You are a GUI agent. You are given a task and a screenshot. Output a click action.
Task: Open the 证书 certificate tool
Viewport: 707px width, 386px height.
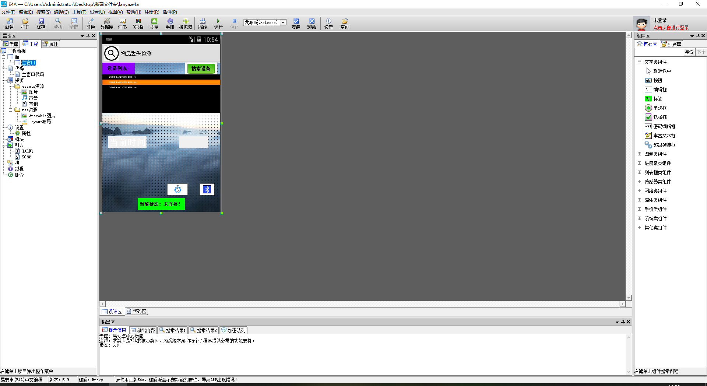click(x=122, y=24)
